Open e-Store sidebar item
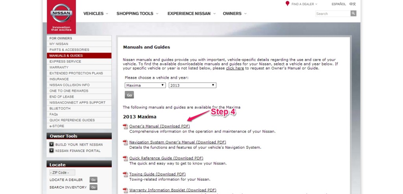The image size is (403, 194). pos(79,126)
